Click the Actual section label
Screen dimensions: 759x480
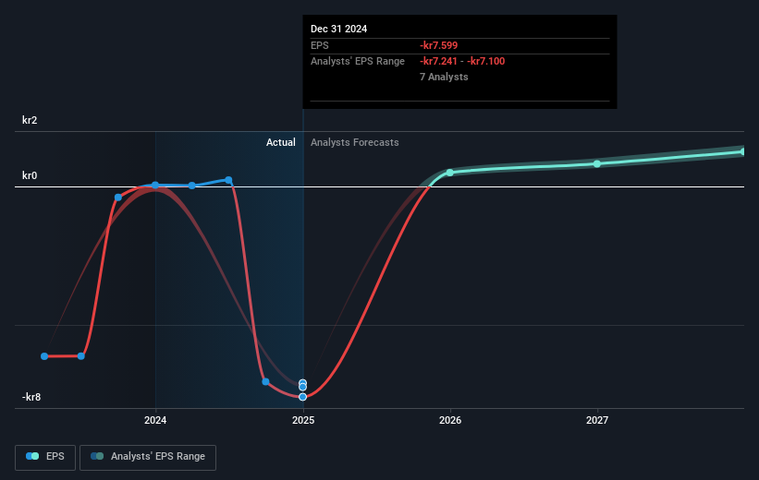coord(281,142)
